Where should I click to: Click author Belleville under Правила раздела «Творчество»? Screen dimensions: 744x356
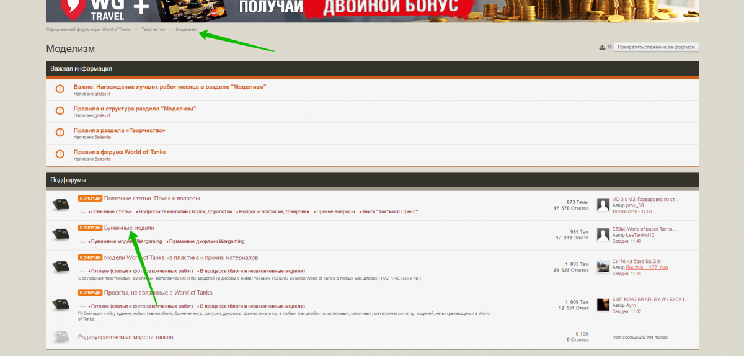(x=103, y=137)
